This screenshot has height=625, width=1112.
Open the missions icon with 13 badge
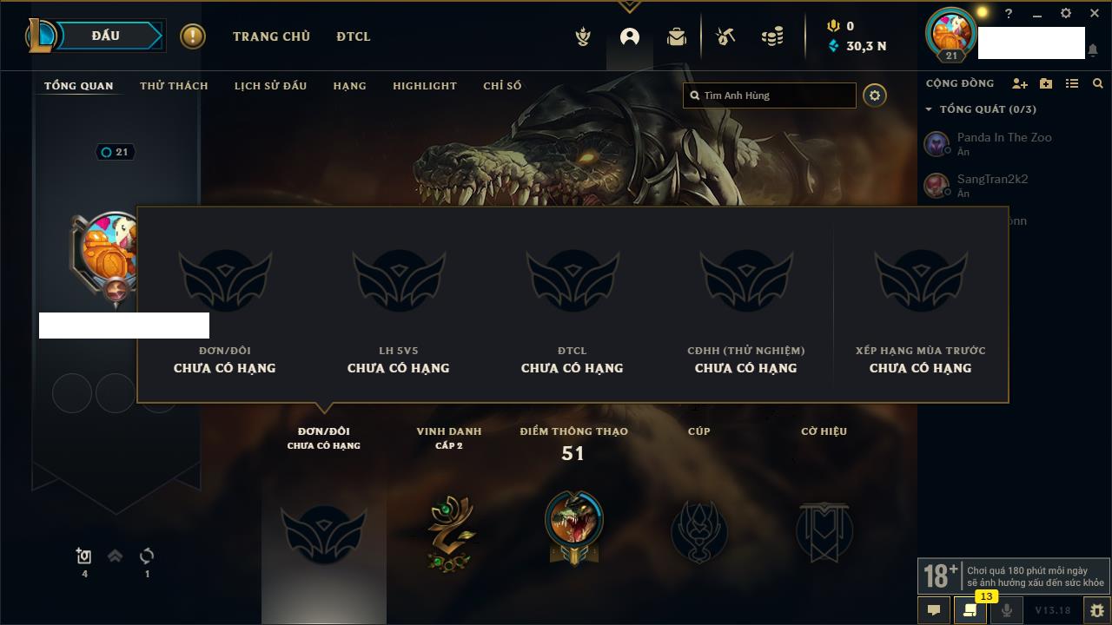click(x=970, y=610)
